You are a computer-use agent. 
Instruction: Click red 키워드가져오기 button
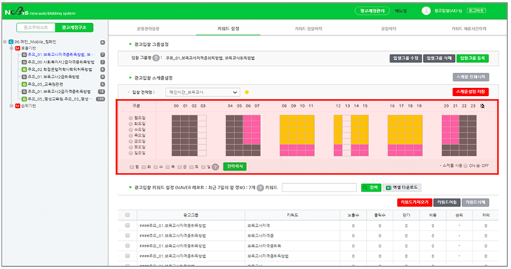pyautogui.click(x=415, y=202)
